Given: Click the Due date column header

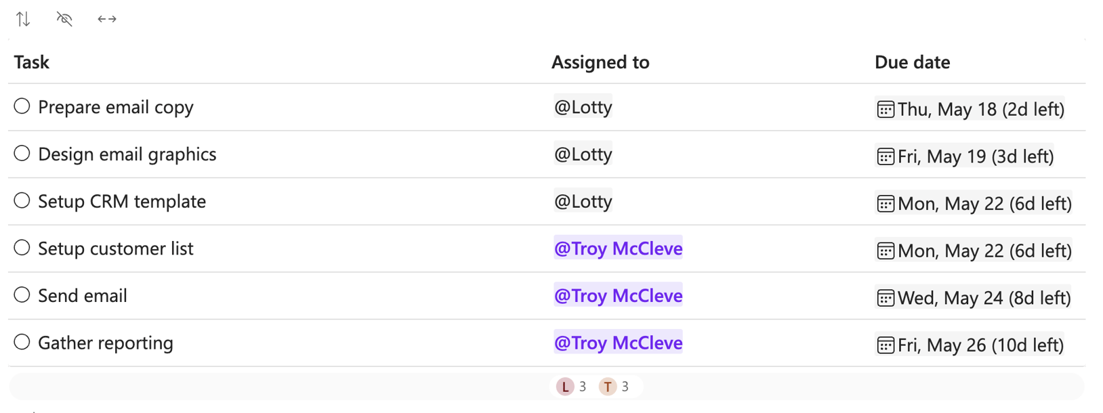Looking at the screenshot, I should [912, 62].
